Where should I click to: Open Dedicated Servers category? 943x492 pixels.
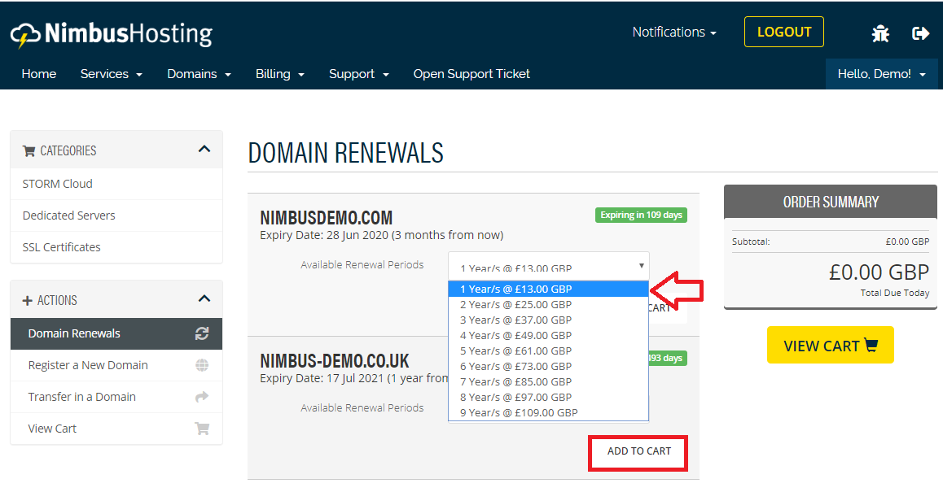click(x=116, y=216)
